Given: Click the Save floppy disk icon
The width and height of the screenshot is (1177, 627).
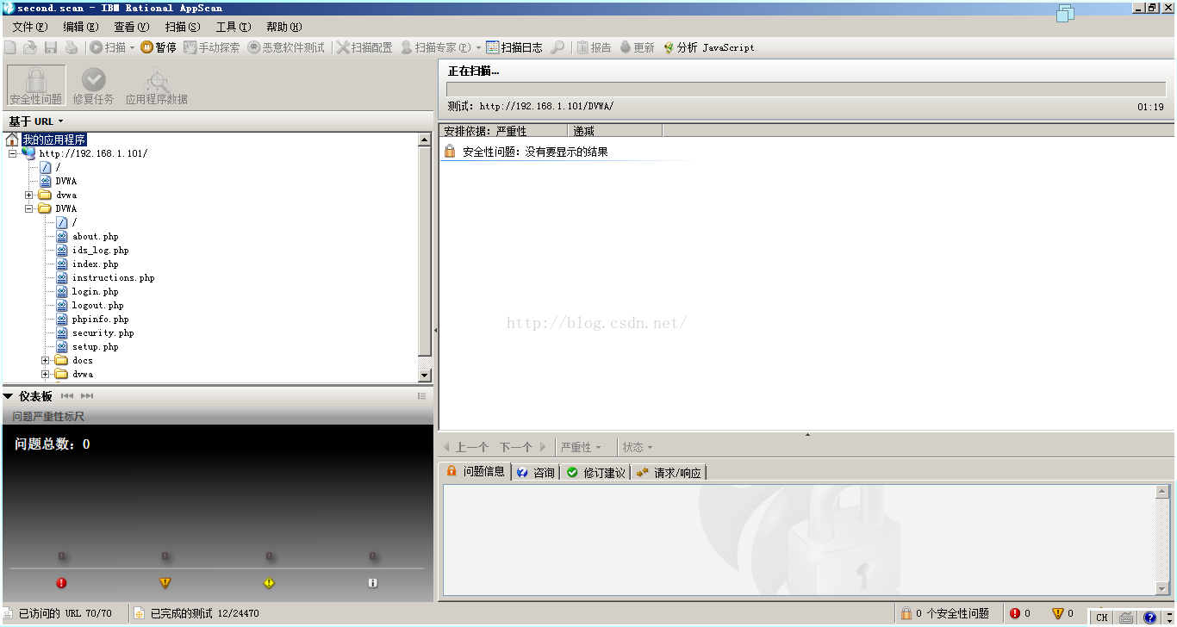Looking at the screenshot, I should [x=51, y=47].
